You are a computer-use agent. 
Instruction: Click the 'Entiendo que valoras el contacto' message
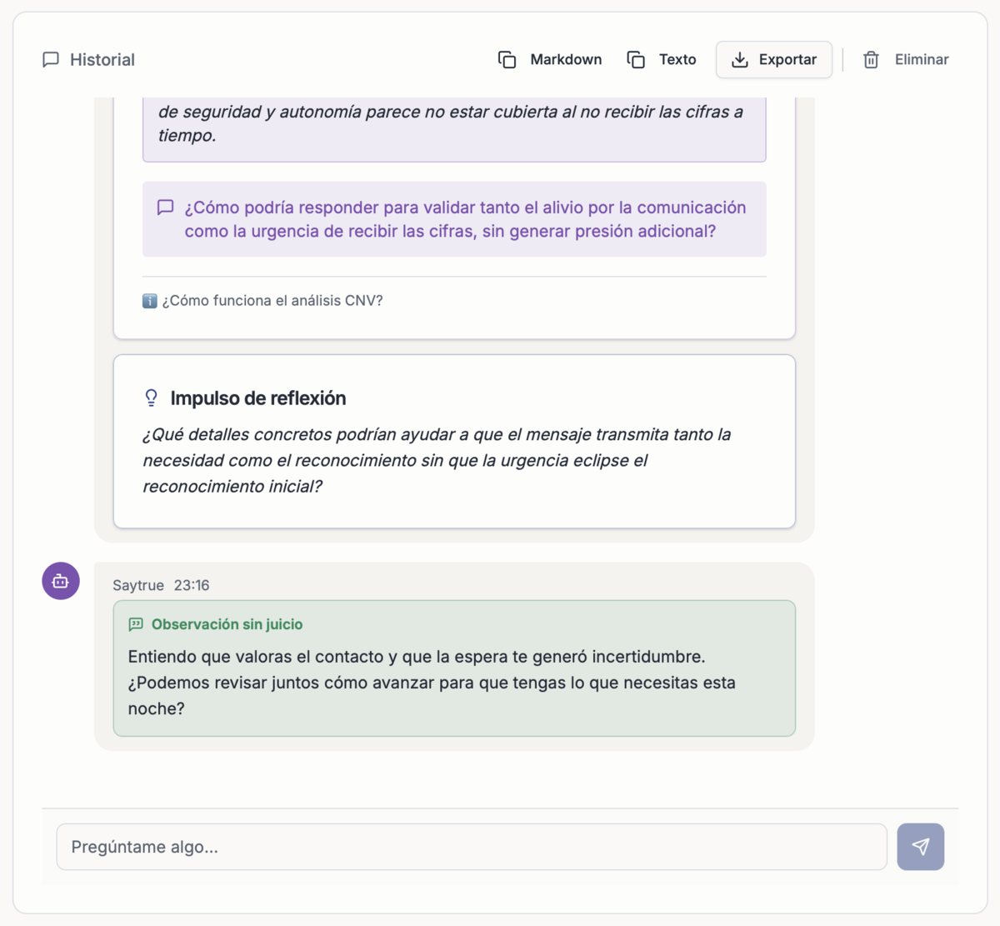pos(432,683)
